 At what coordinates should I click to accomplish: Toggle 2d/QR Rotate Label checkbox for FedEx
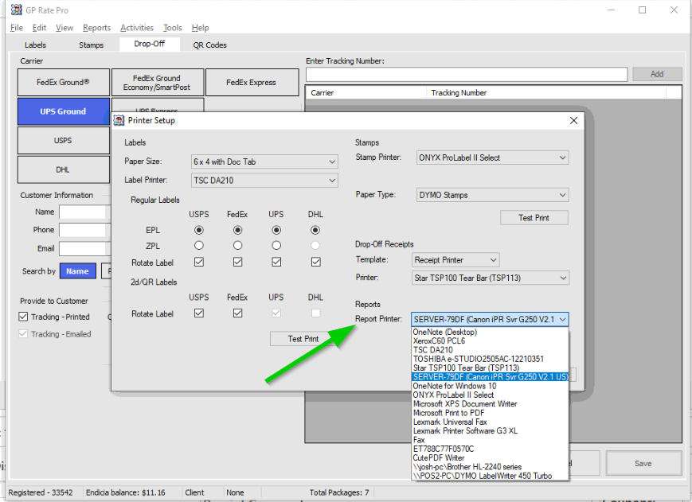(237, 313)
